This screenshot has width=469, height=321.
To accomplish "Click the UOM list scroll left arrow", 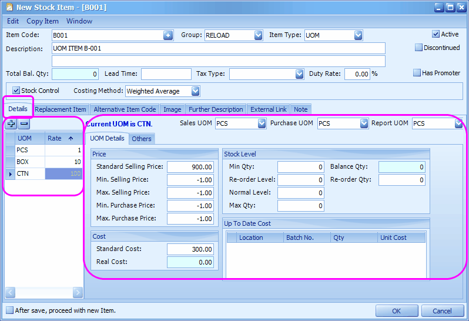I will point(10,292).
